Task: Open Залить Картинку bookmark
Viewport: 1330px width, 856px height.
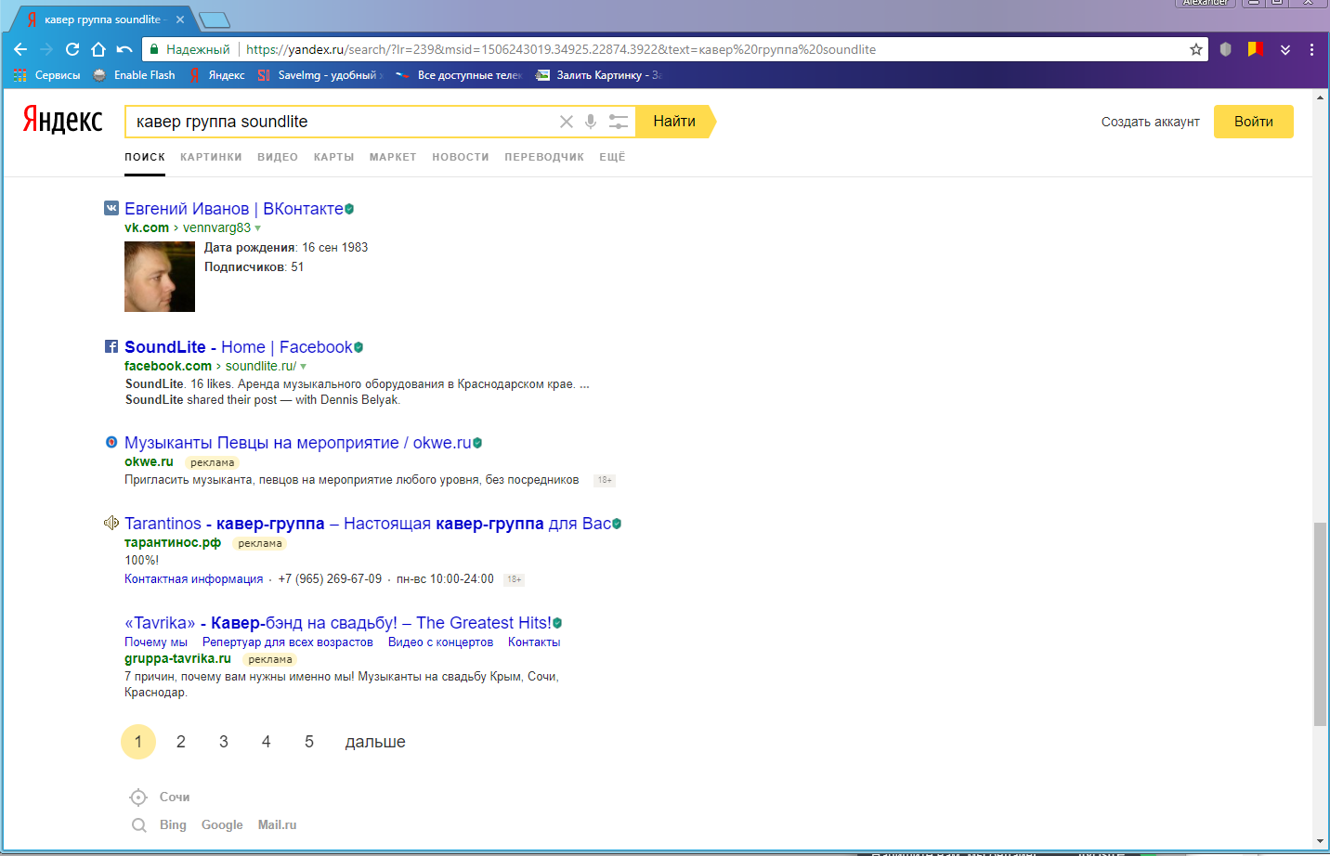Action: pyautogui.click(x=598, y=75)
